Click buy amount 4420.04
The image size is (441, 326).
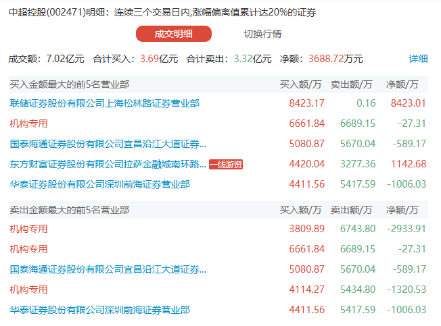pyautogui.click(x=307, y=164)
